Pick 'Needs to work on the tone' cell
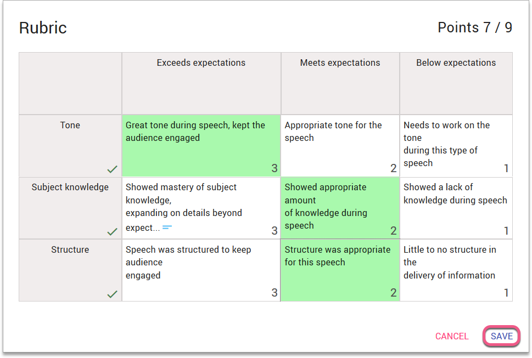The height and width of the screenshot is (358, 532). click(456, 145)
